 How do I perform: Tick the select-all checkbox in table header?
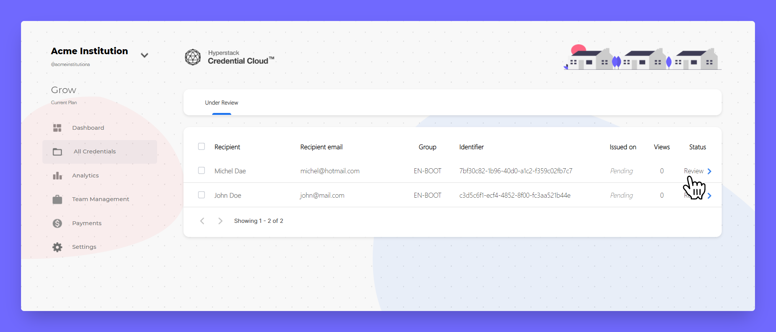click(201, 147)
